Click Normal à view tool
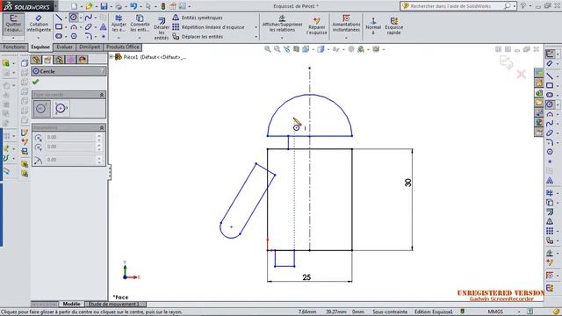 click(373, 25)
